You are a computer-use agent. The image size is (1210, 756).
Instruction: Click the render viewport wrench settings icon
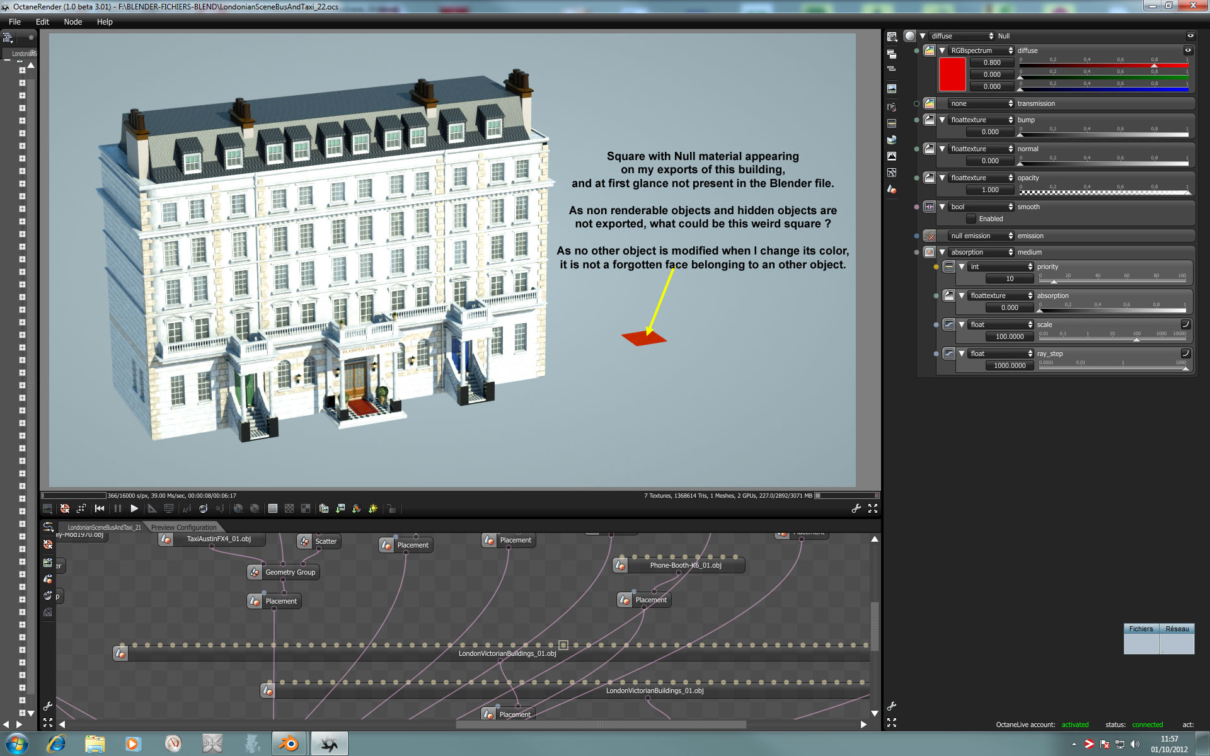tap(856, 508)
